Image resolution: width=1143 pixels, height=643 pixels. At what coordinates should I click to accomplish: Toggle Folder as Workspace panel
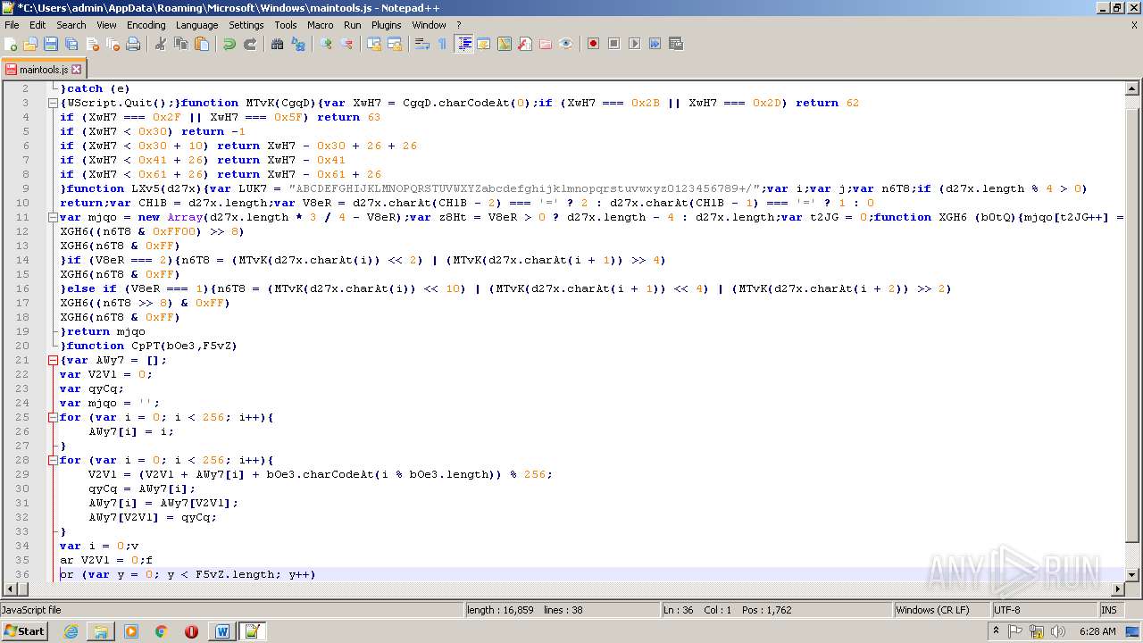546,44
